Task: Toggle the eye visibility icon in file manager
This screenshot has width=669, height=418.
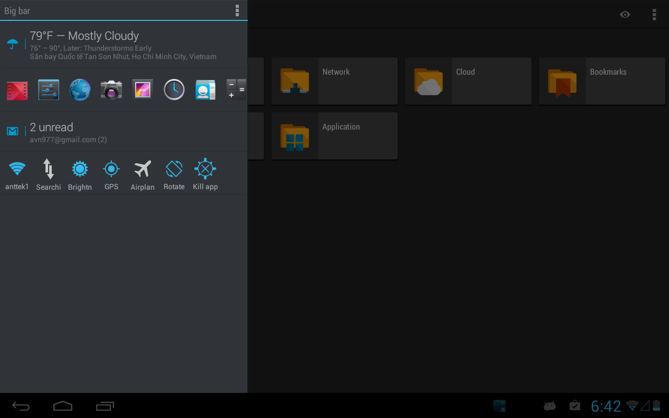Action: pos(625,14)
